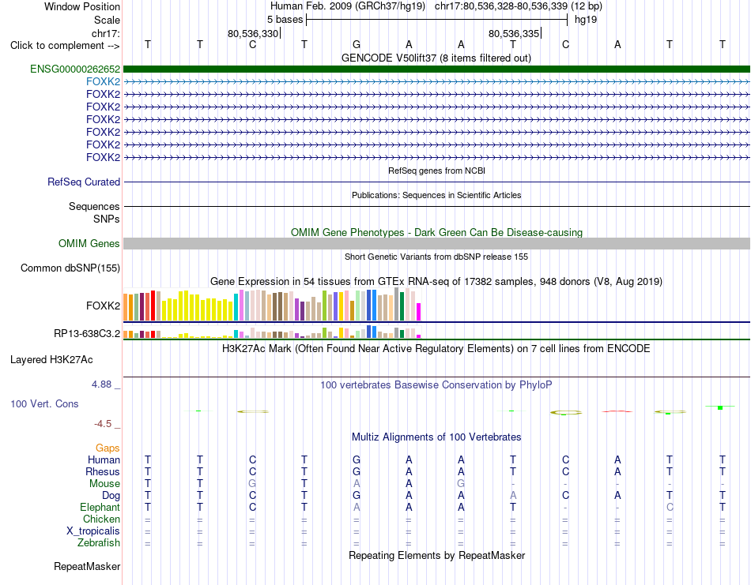
Task: Click the Window Position track label
Action: (82, 6)
